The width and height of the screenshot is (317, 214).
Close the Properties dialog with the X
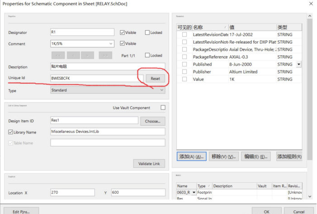coord(311,4)
